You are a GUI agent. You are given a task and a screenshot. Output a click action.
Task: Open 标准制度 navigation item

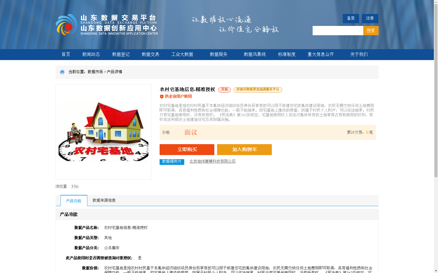click(287, 54)
